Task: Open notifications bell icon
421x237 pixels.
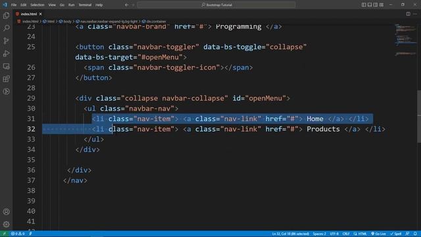Action: coord(415,234)
